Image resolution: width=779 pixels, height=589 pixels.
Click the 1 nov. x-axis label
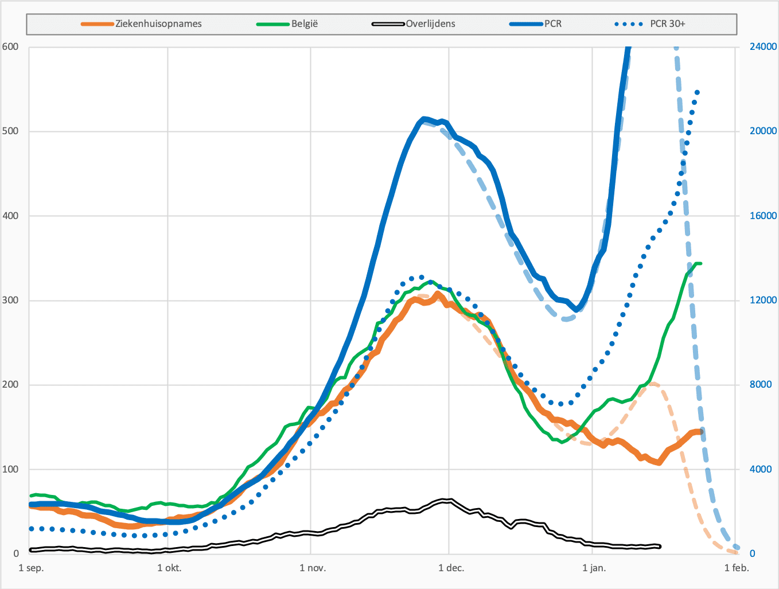coord(313,568)
